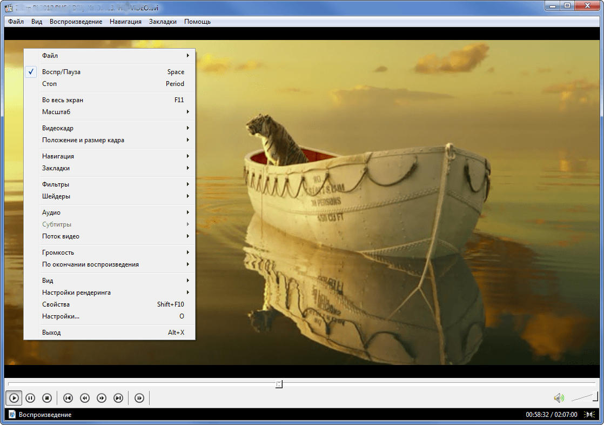The image size is (604, 425).
Task: Expand the Аудио submenu
Action: 110,212
